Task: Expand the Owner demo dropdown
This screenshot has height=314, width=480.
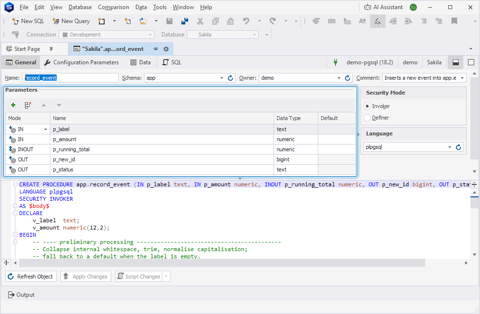Action: 338,78
